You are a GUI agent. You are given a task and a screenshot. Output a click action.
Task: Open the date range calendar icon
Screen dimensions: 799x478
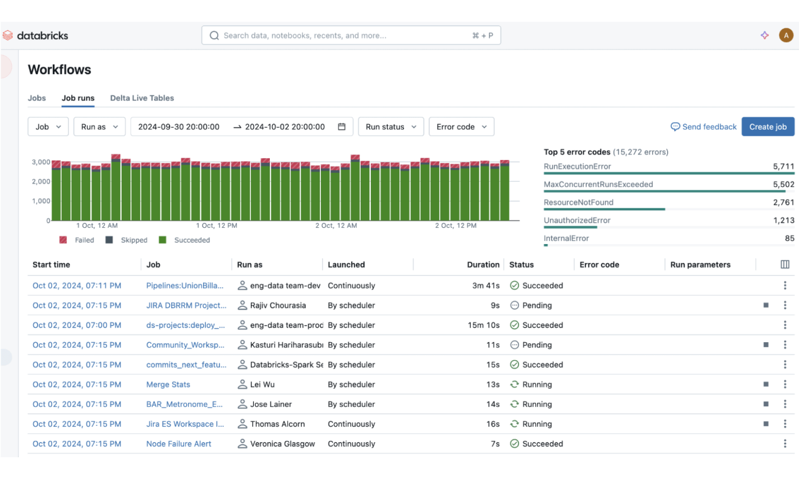click(341, 127)
